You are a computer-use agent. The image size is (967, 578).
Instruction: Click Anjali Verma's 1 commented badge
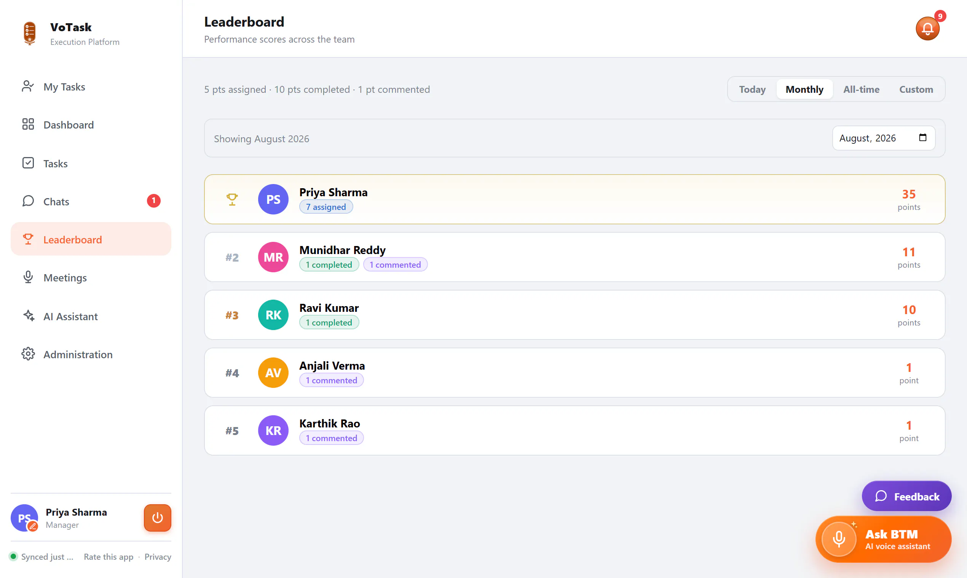331,380
